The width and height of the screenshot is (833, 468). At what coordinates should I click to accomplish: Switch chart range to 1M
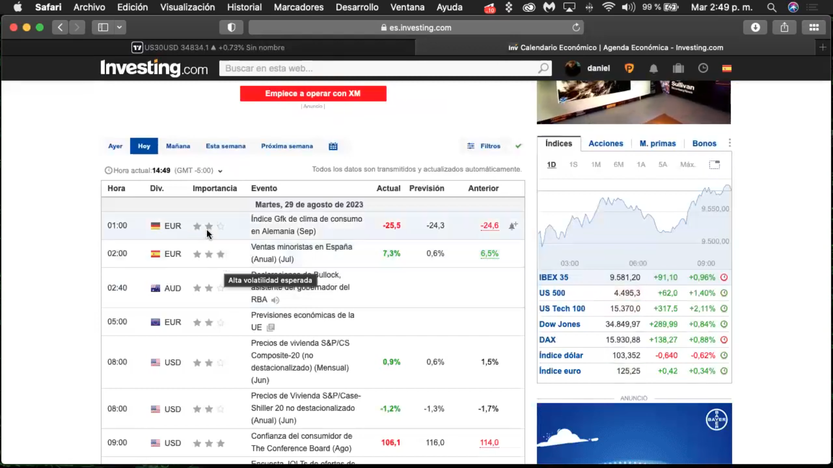596,165
